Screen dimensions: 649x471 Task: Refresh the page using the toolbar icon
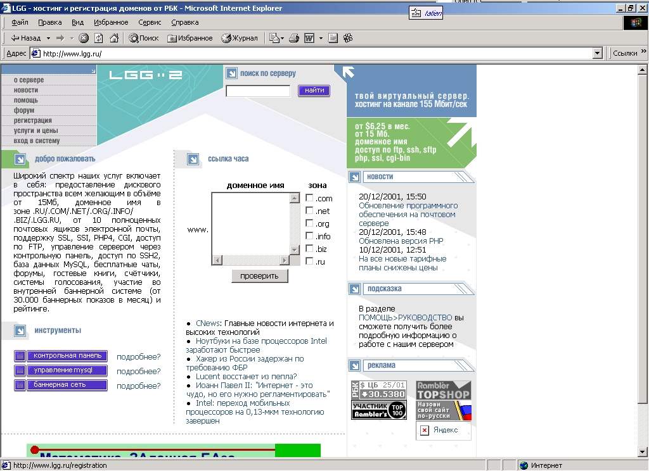98,39
